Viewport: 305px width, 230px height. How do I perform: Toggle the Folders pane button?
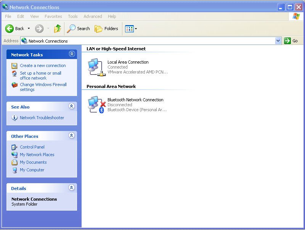(x=106, y=29)
